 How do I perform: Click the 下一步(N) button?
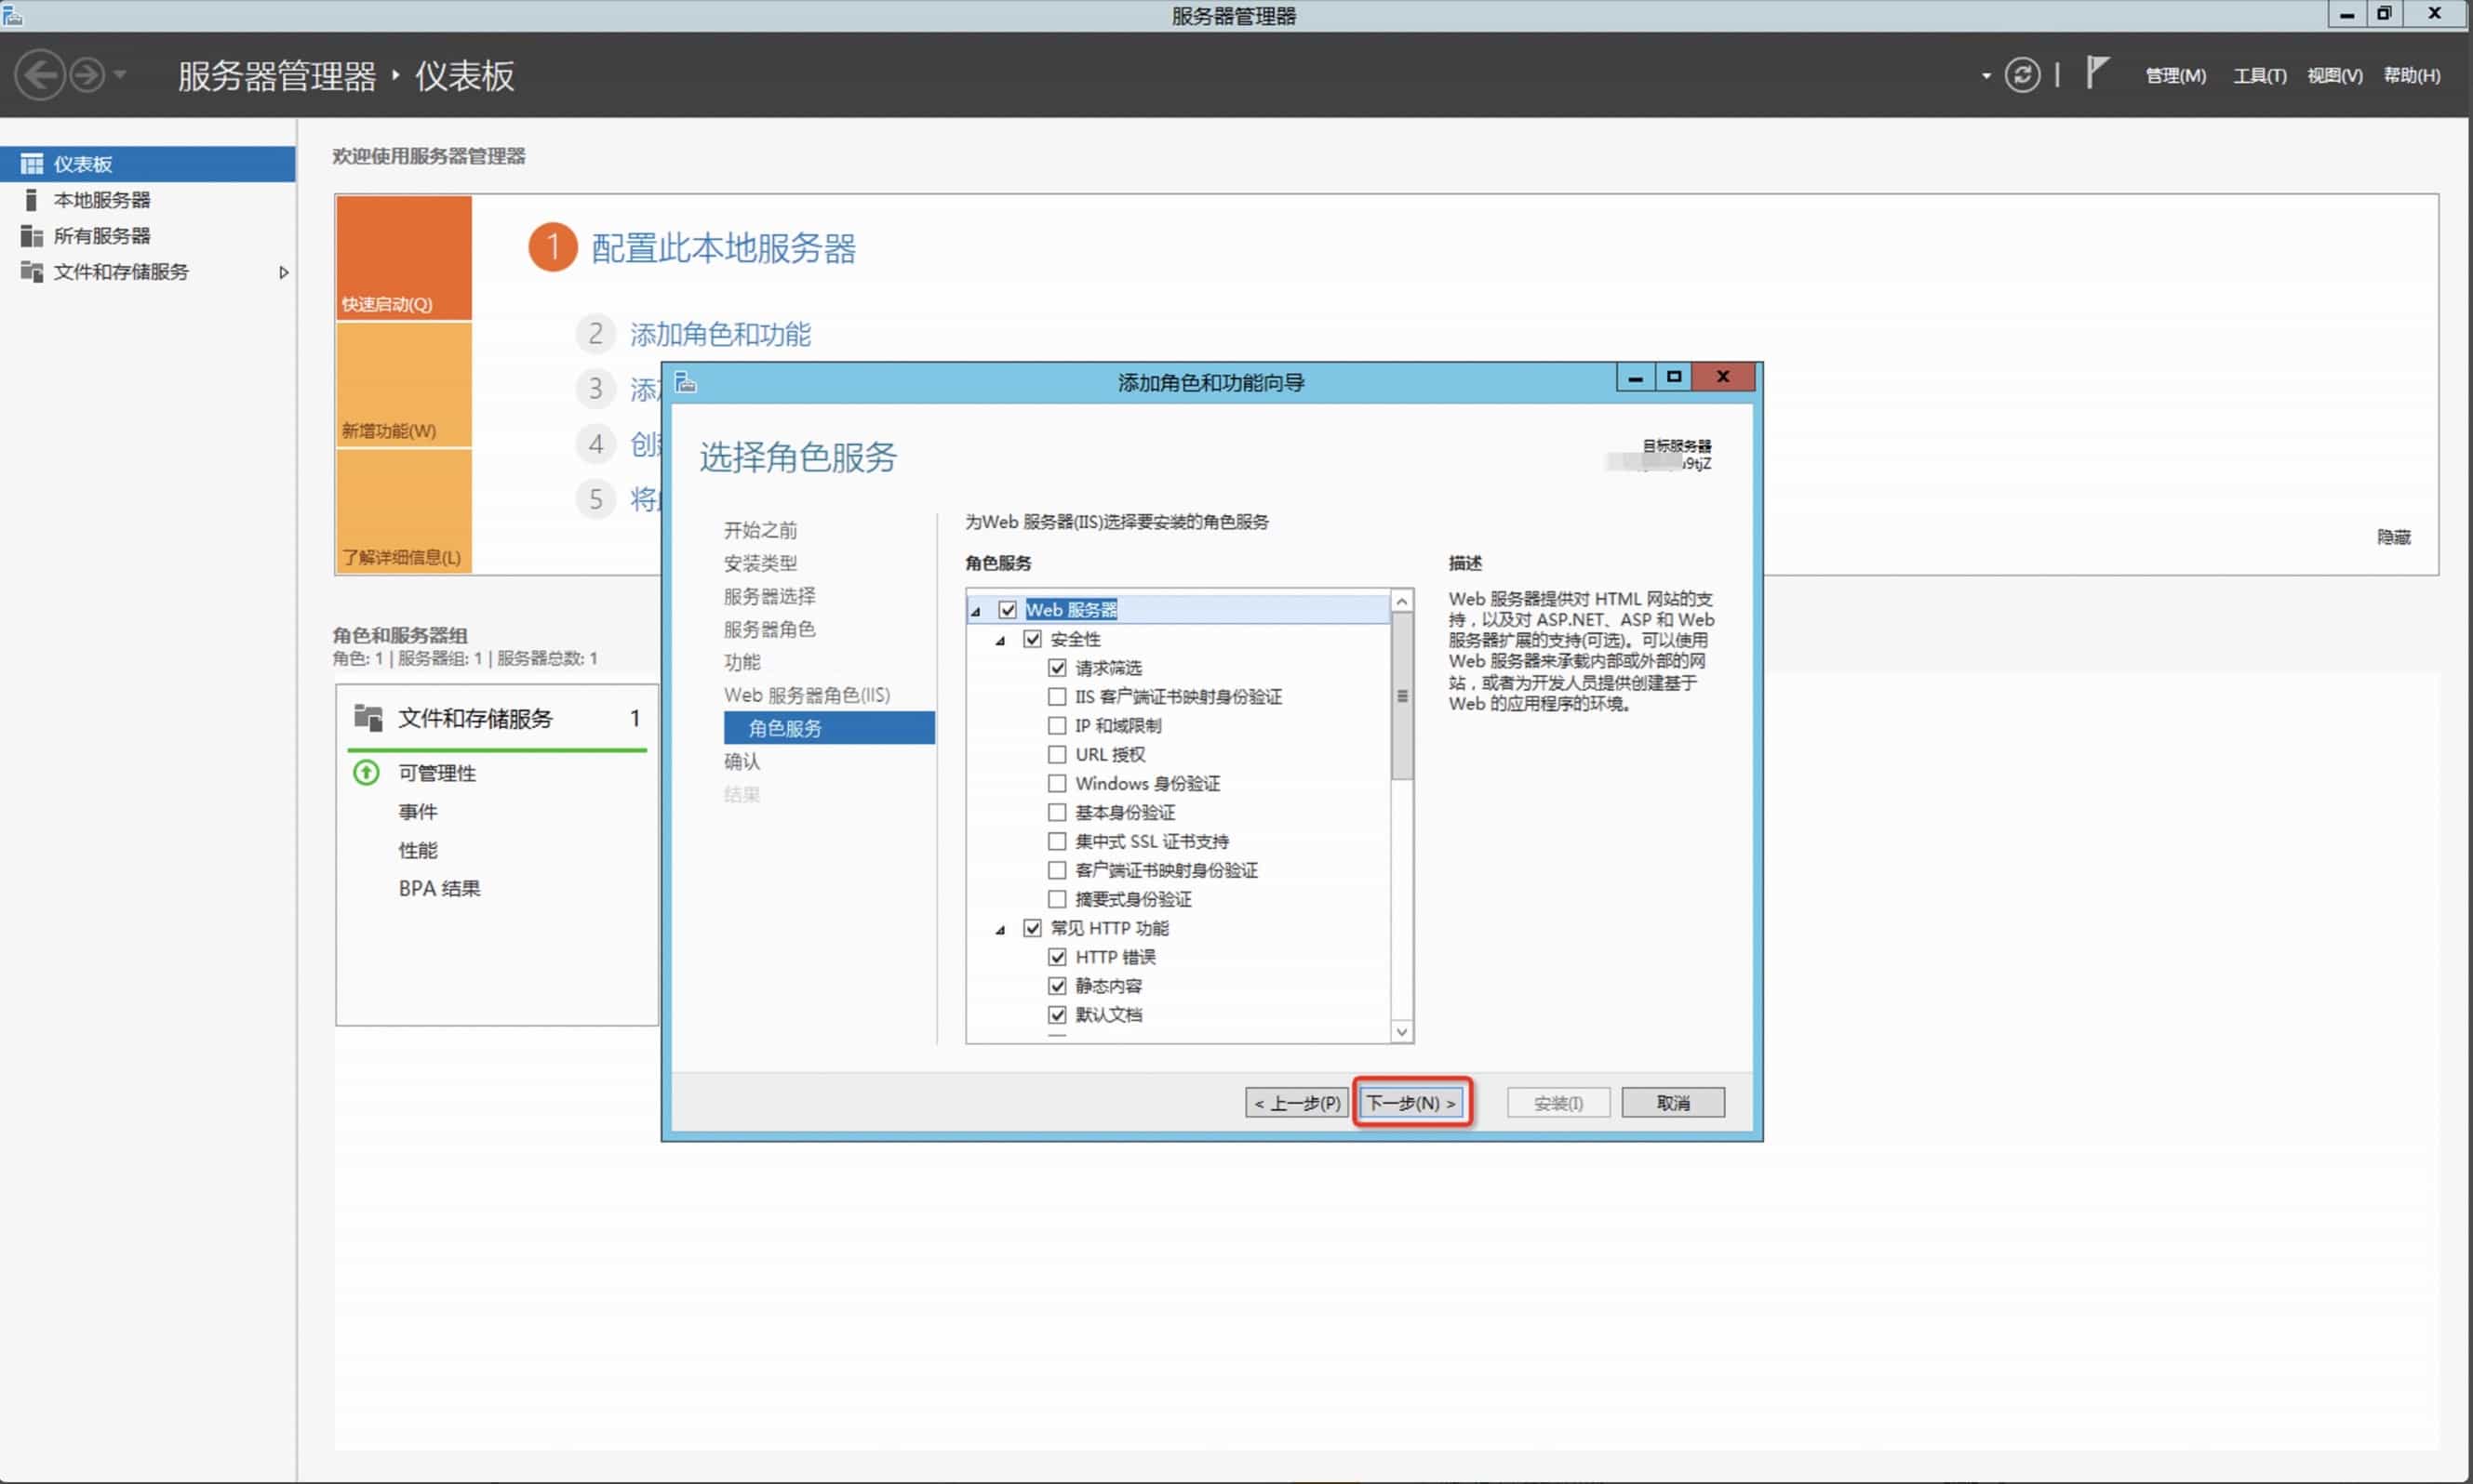click(1410, 1102)
